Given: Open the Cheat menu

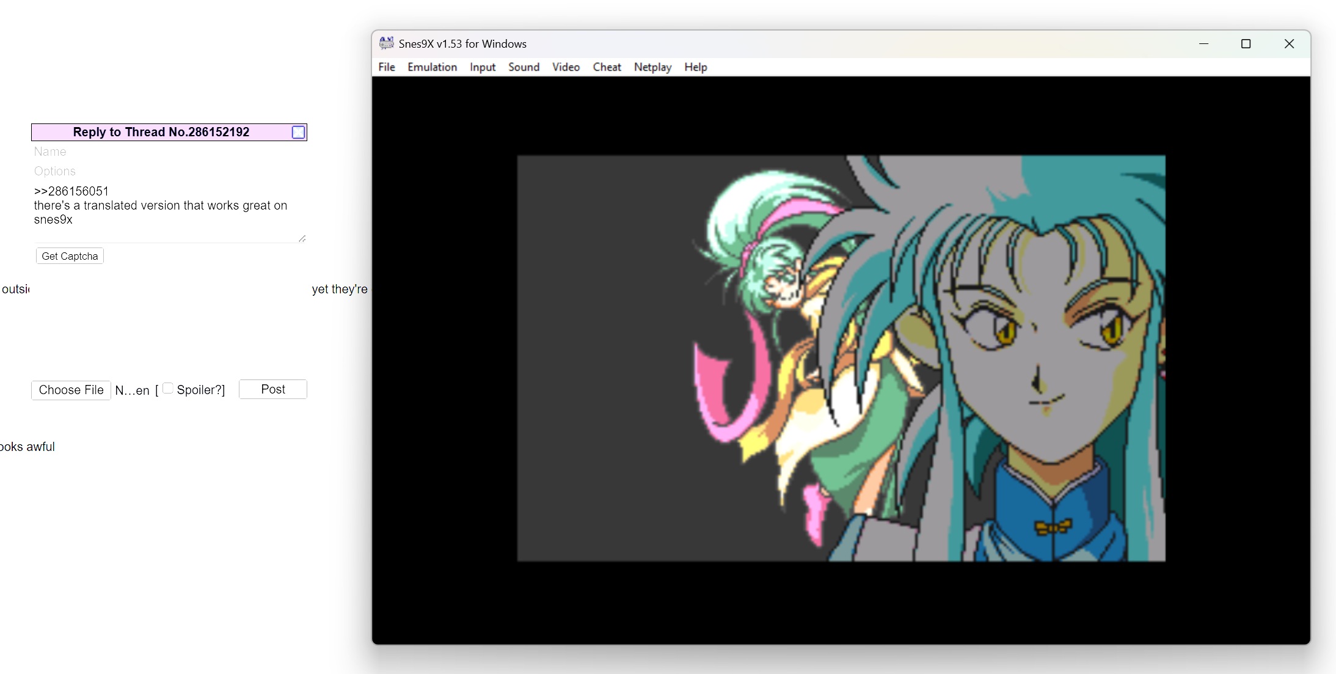Looking at the screenshot, I should tap(607, 67).
